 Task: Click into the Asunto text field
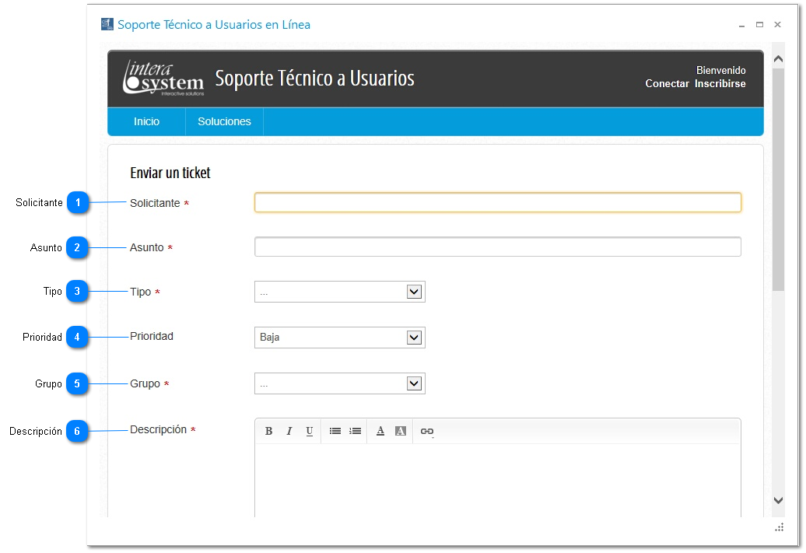pos(497,247)
